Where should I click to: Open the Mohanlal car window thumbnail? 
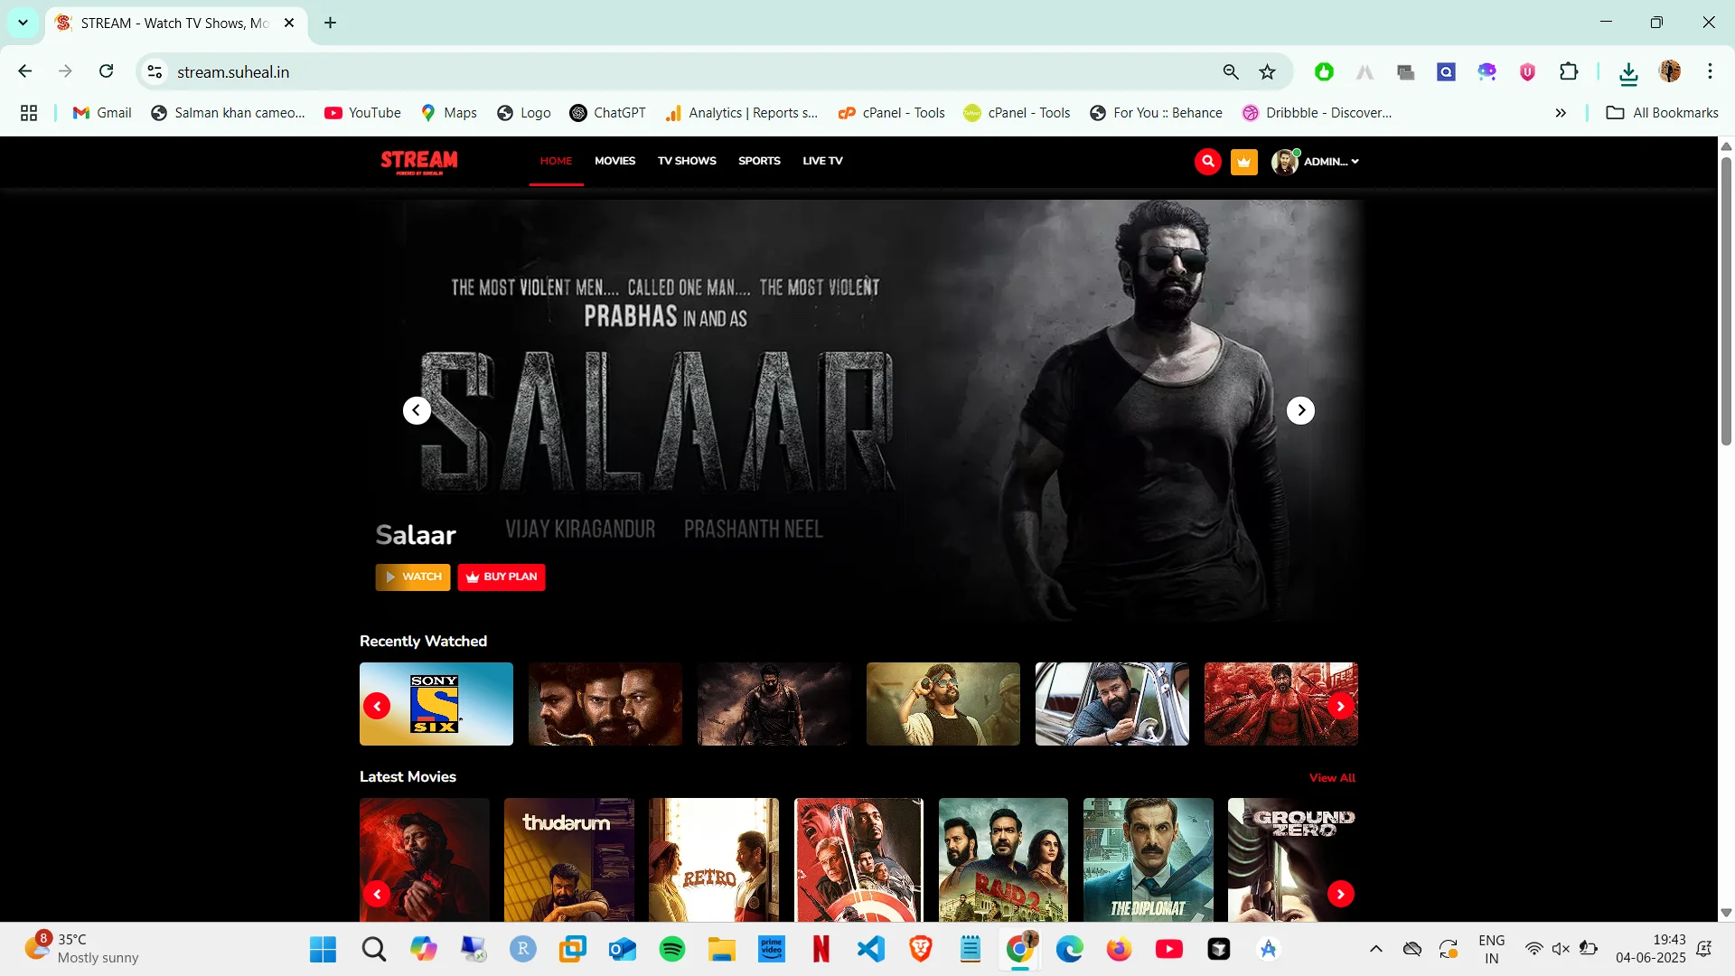[x=1112, y=704]
